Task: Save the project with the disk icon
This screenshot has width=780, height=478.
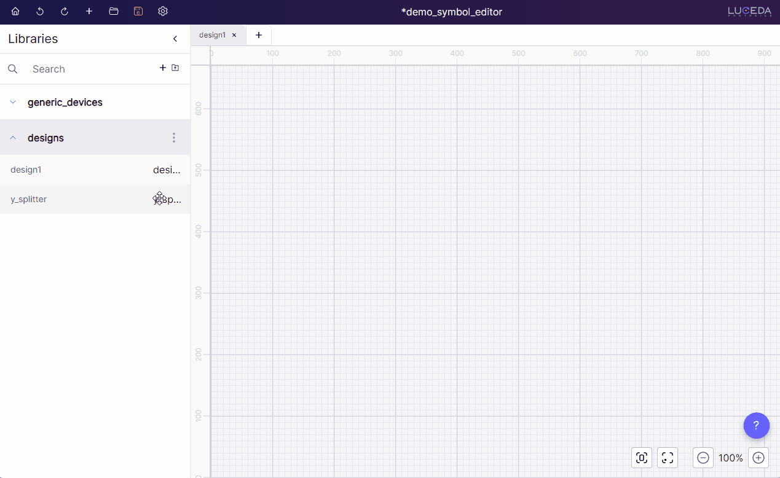Action: (x=138, y=12)
